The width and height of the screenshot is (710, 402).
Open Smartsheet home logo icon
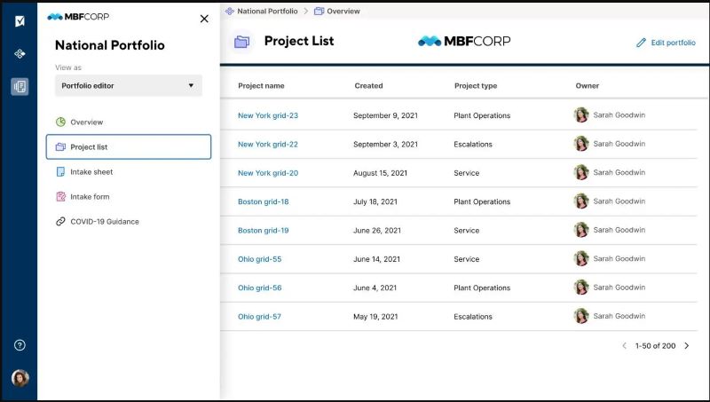point(20,21)
